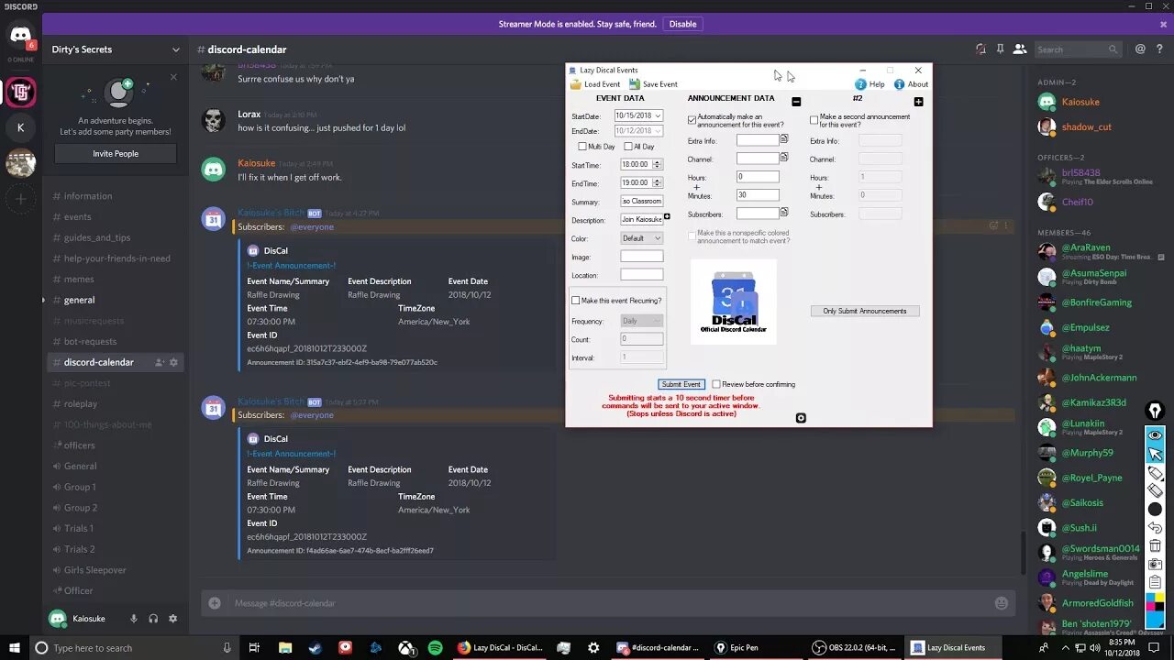Click settings gear icon at bottom of Lazy Discal
The image size is (1174, 660).
click(801, 418)
